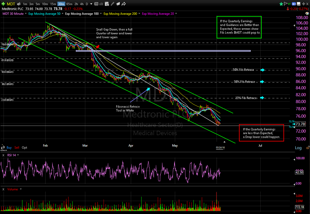The height and width of the screenshot is (214, 310).
Task: Click the Sell link
Action: 17,148
